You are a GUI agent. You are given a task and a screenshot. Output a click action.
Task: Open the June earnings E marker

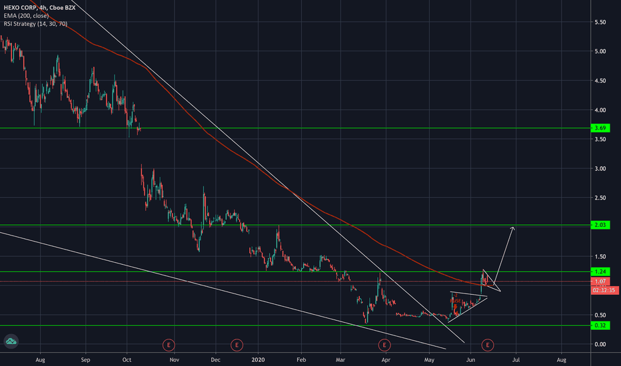pos(488,345)
